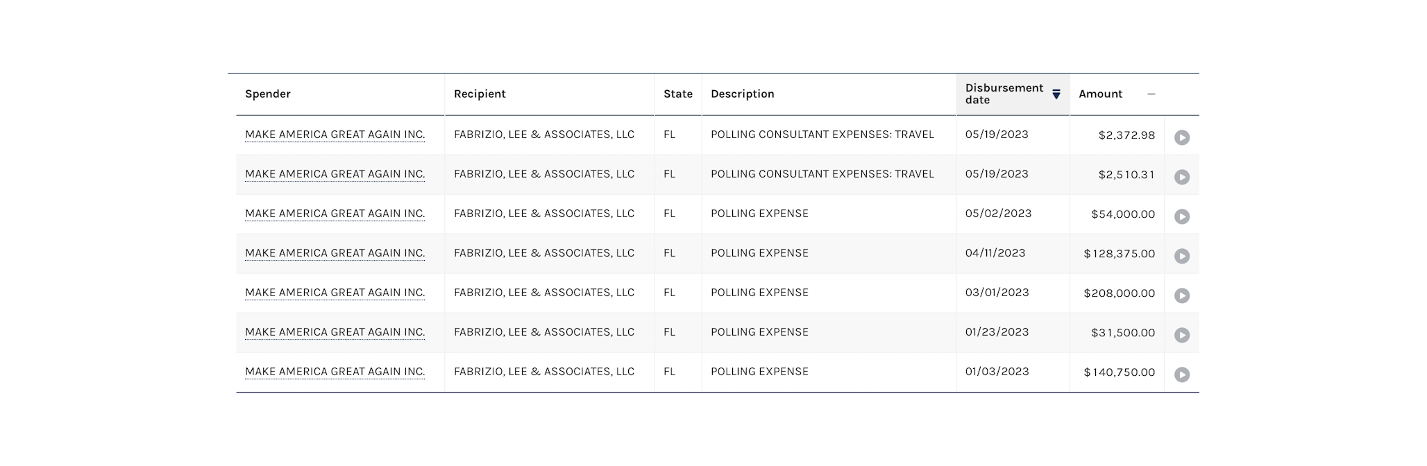Visit spender committee link in the 03/01/2023 row
Viewport: 1427px width, 466px height.
335,293
